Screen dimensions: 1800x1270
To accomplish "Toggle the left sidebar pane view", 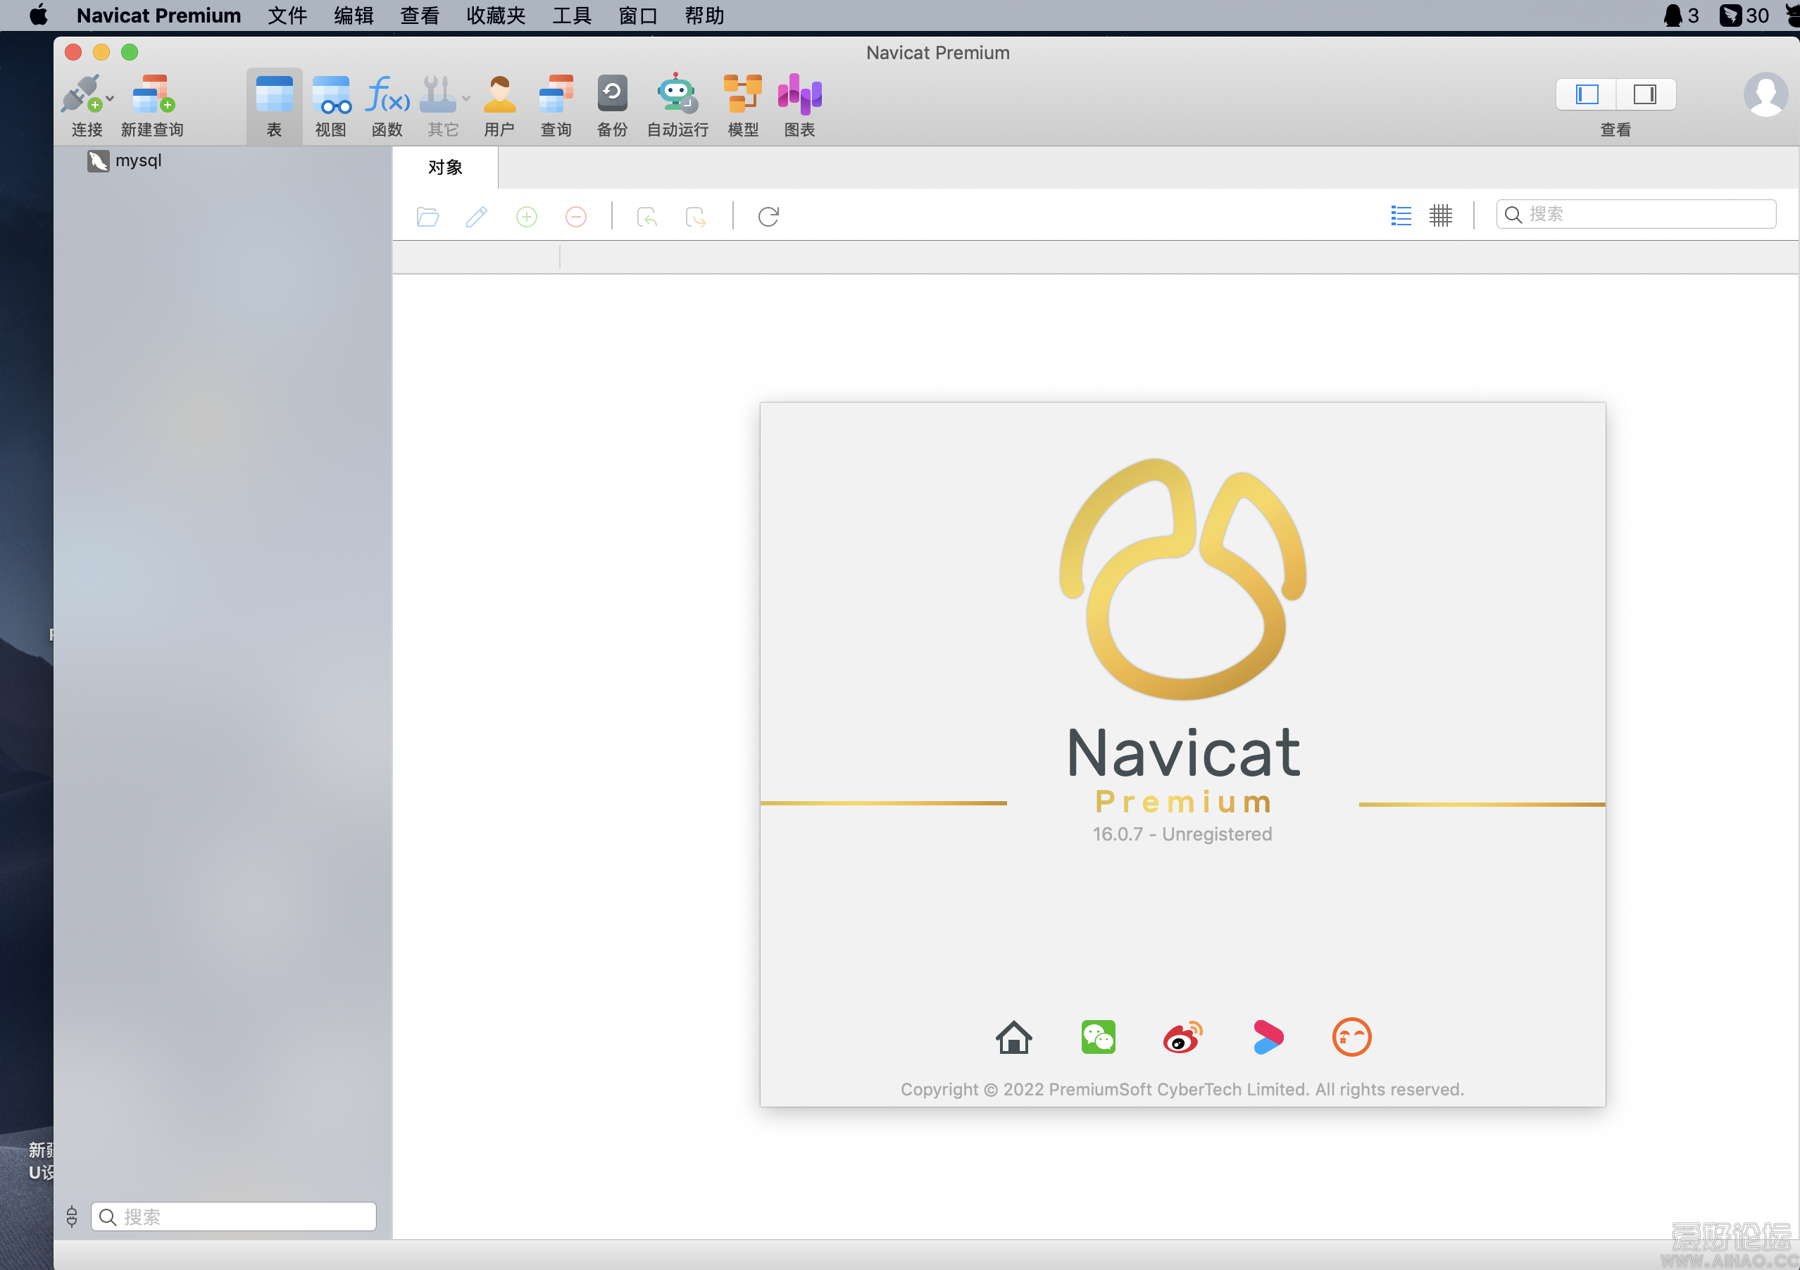I will pos(1587,95).
